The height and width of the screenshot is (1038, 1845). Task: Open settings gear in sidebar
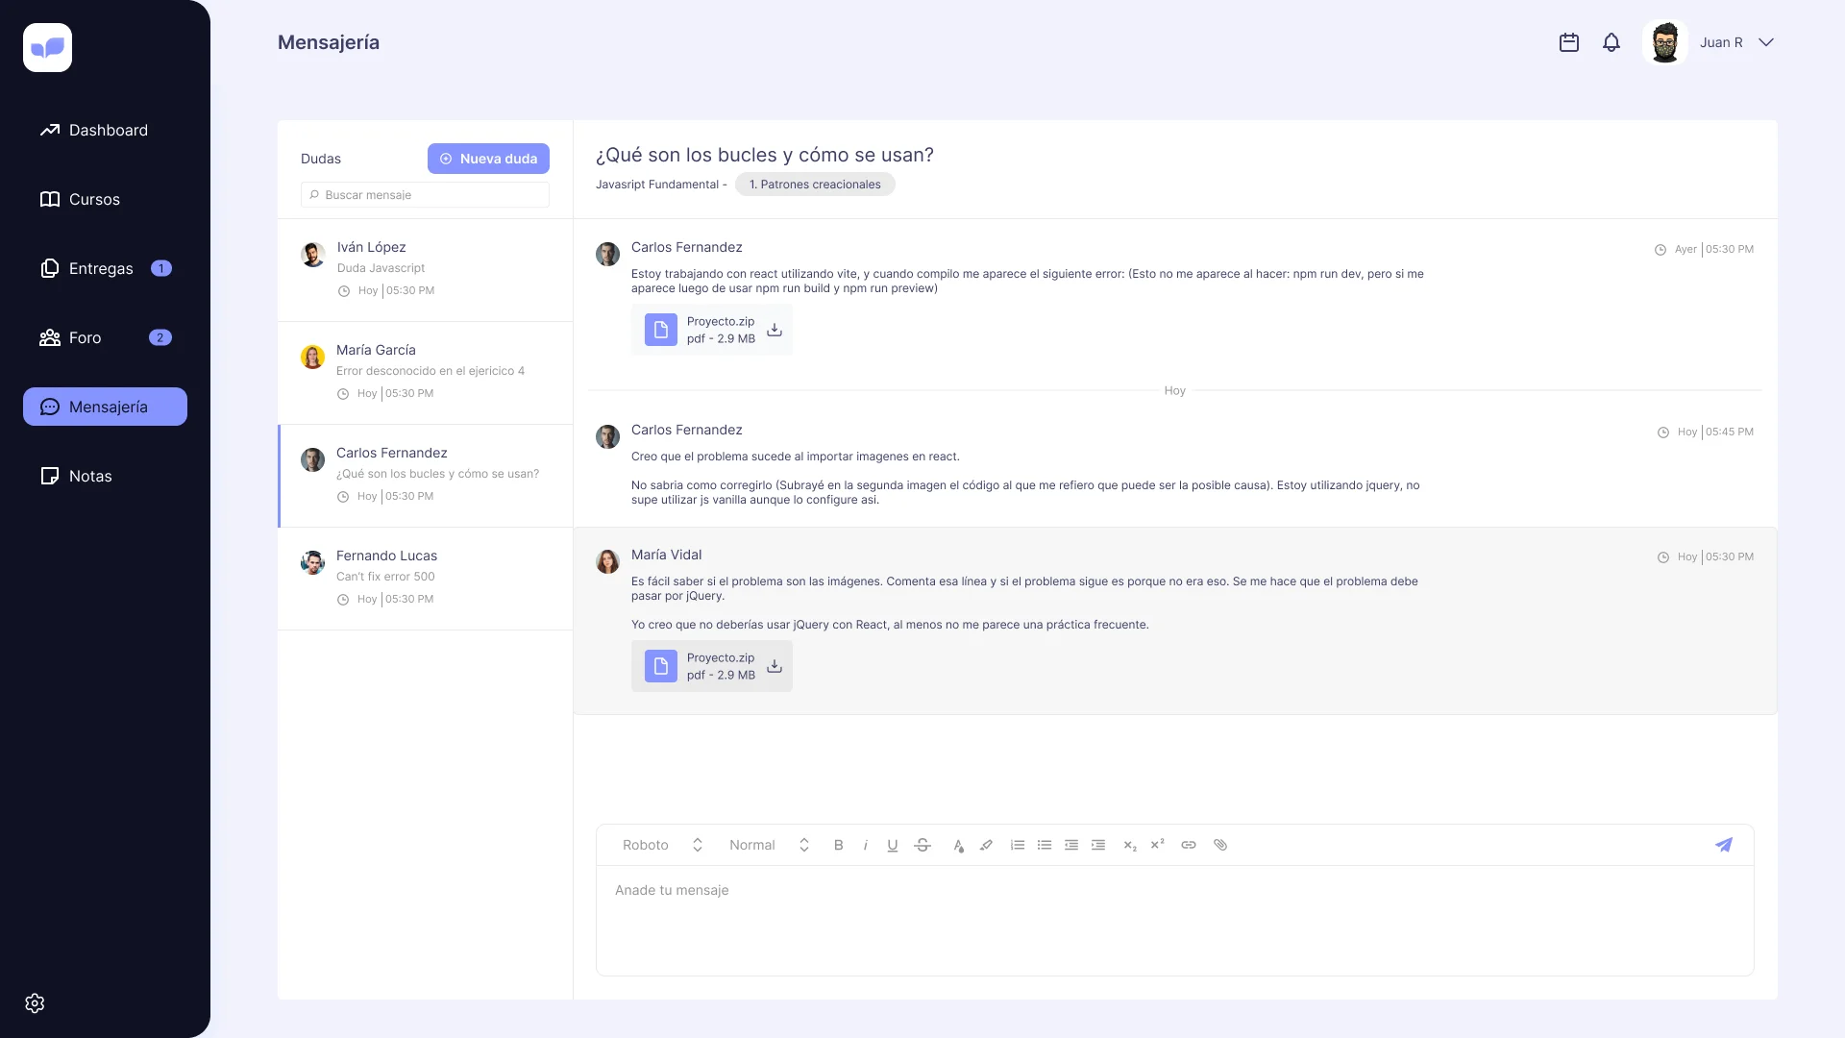35,1003
